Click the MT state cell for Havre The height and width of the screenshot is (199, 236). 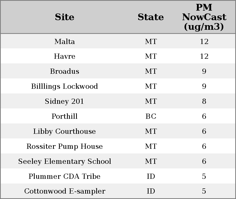pos(151,56)
